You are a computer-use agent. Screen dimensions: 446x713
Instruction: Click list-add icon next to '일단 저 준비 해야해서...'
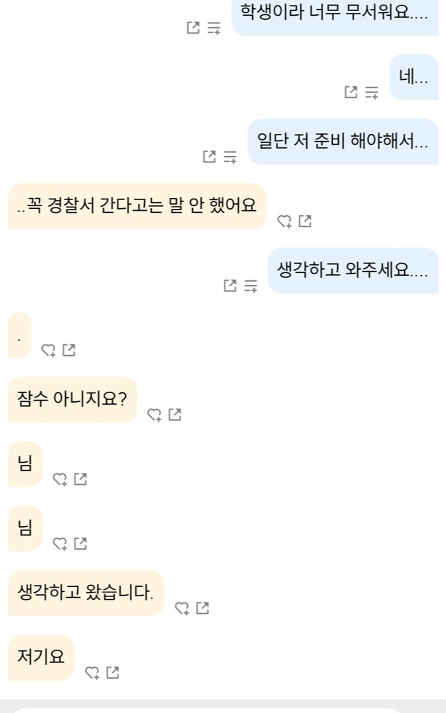[230, 156]
